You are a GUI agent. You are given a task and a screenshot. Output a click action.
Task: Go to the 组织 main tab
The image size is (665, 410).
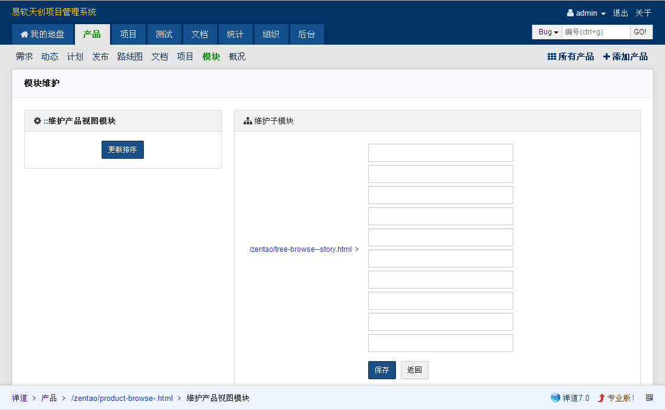(x=271, y=34)
